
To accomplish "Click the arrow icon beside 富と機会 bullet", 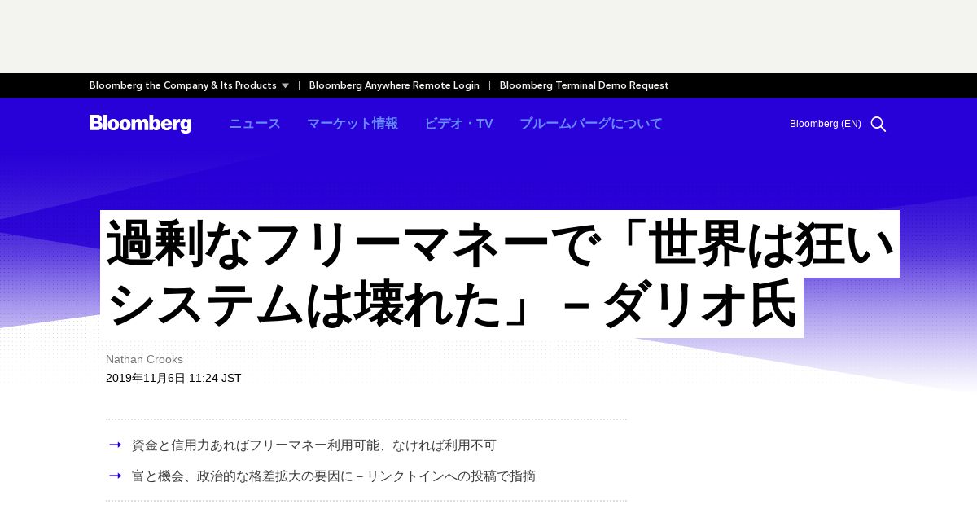I will click(x=116, y=476).
